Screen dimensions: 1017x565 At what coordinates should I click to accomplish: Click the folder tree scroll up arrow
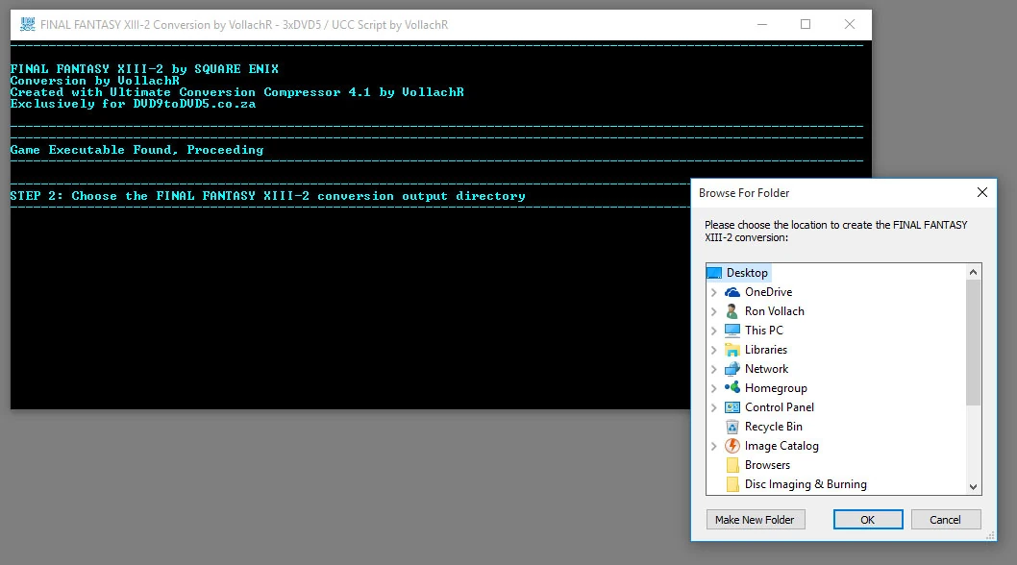pyautogui.click(x=973, y=273)
